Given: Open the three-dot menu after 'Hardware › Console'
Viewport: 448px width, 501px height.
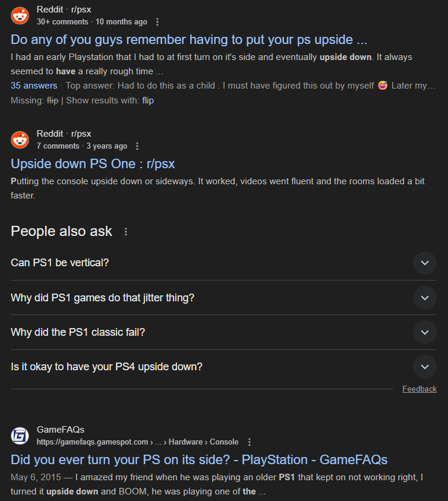Looking at the screenshot, I should tap(250, 442).
